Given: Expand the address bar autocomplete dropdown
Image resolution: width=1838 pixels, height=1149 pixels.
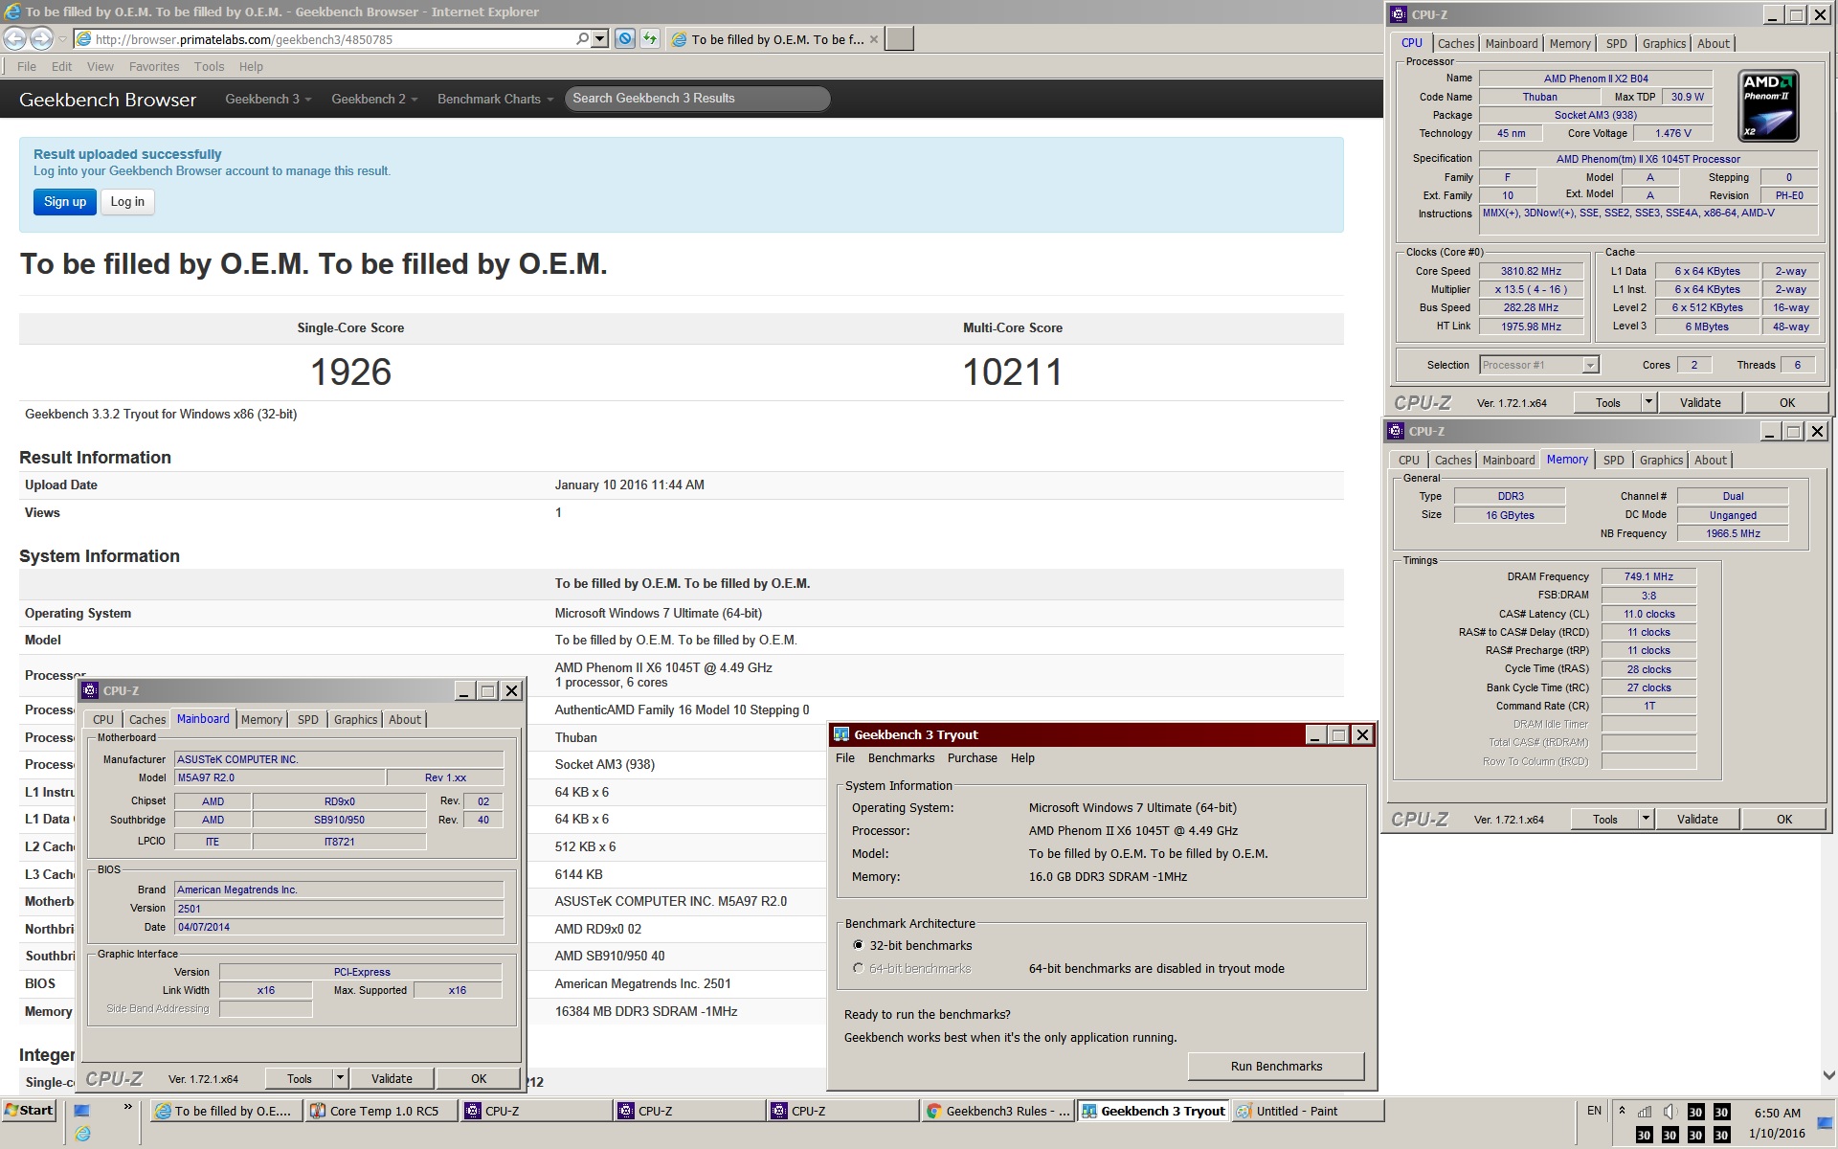Looking at the screenshot, I should [x=600, y=38].
